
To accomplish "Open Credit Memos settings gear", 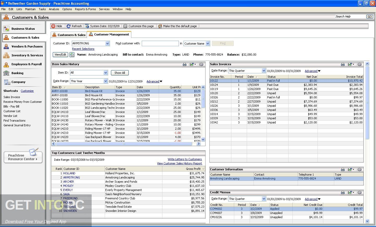I will pyautogui.click(x=360, y=193).
